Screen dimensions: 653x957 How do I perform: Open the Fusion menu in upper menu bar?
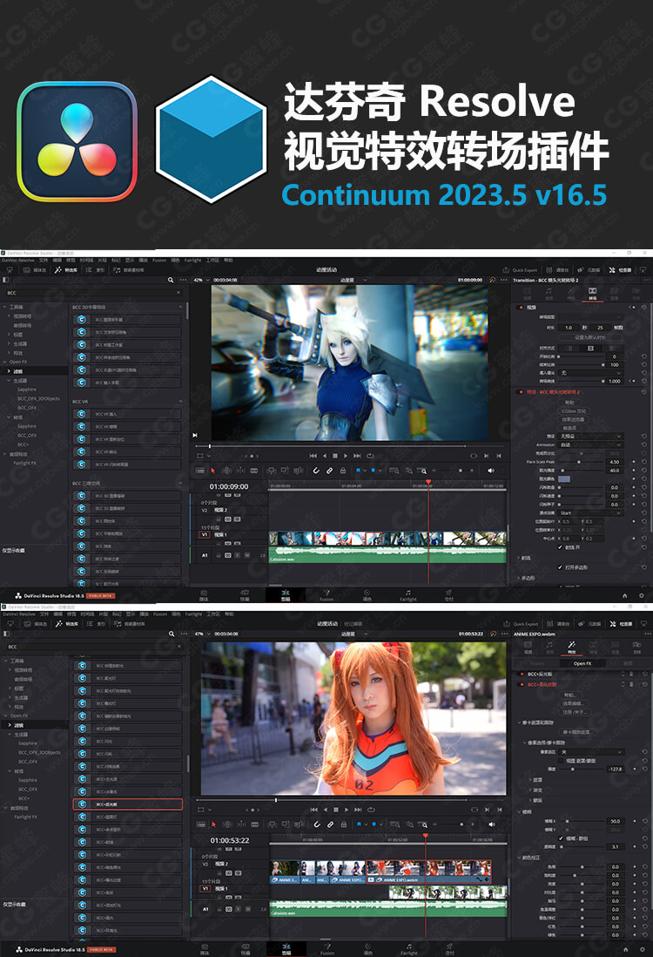159,260
